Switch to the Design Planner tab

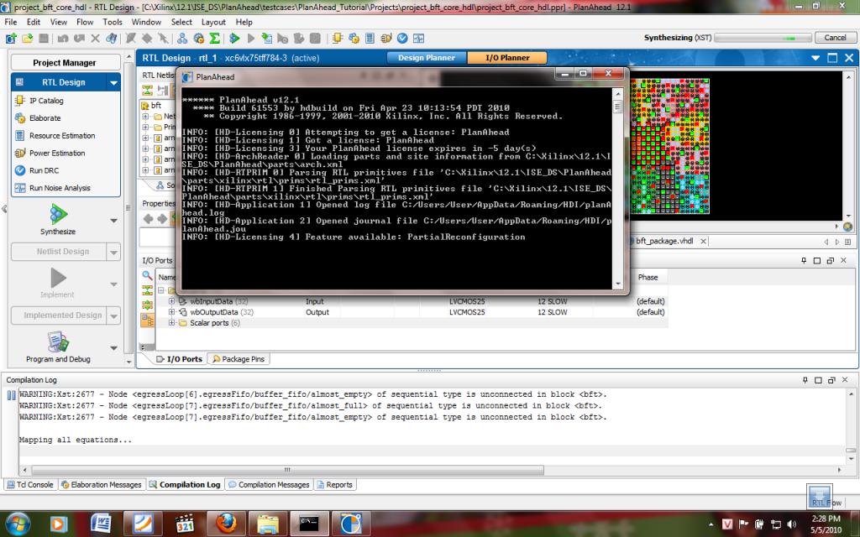coord(426,58)
